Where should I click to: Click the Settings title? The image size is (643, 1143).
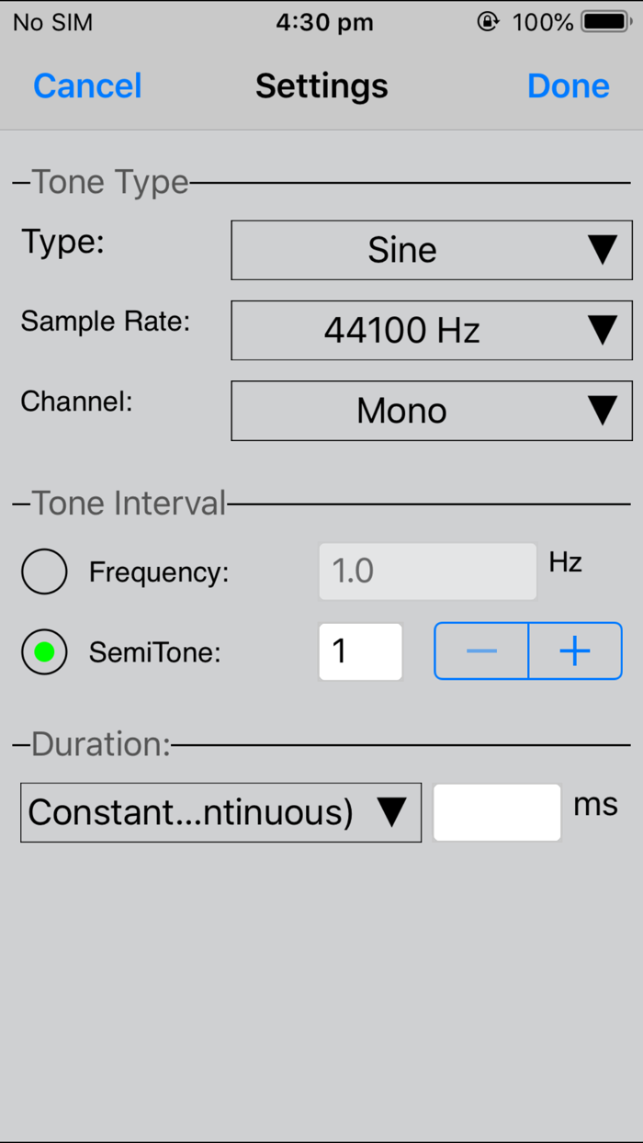tap(321, 85)
